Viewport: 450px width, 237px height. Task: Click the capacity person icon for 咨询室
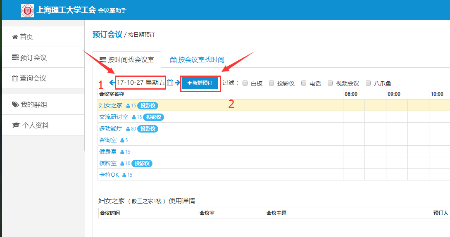click(x=122, y=140)
